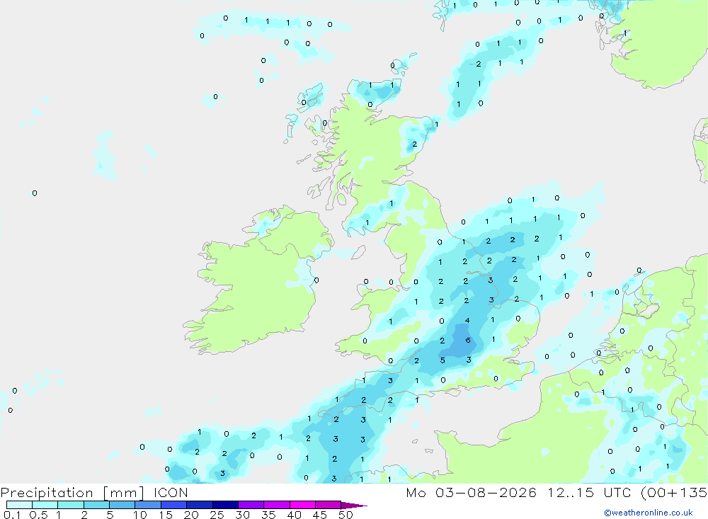Click the 'ICON' model name label
Image resolution: width=708 pixels, height=519 pixels.
pos(171,492)
